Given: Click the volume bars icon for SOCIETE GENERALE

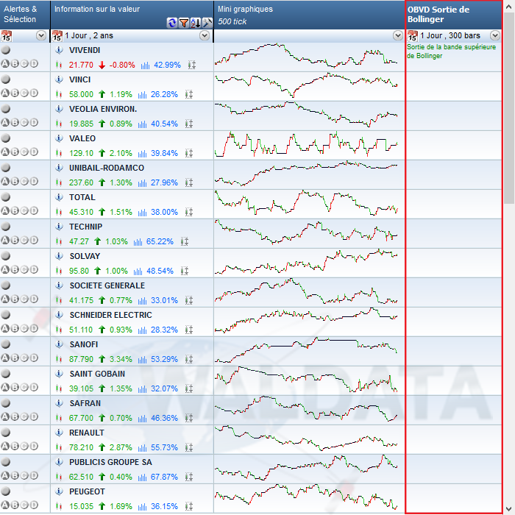Looking at the screenshot, I should [x=142, y=300].
